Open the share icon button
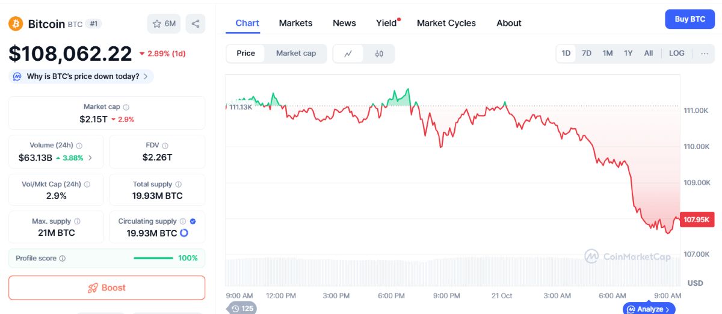This screenshot has height=314, width=722. (196, 23)
